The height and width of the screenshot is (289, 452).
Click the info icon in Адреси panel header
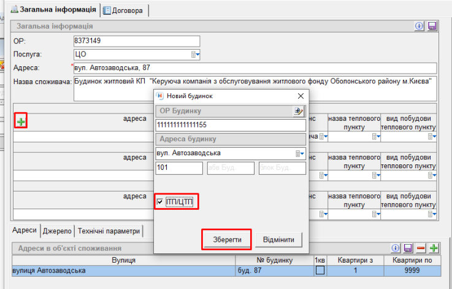click(397, 248)
